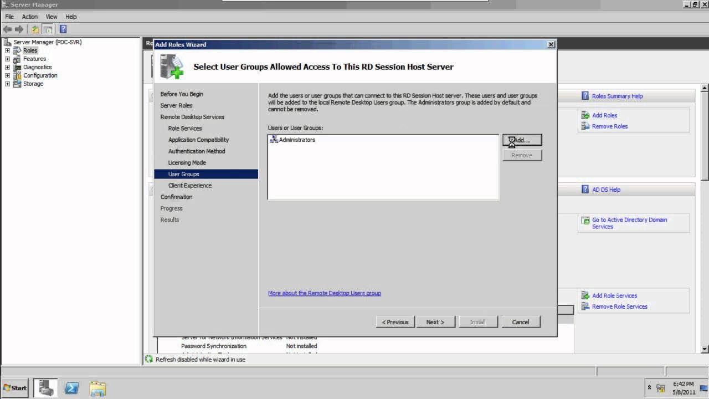Viewport: 709px width, 399px height.
Task: Click the Up one level folder icon
Action: click(x=35, y=29)
